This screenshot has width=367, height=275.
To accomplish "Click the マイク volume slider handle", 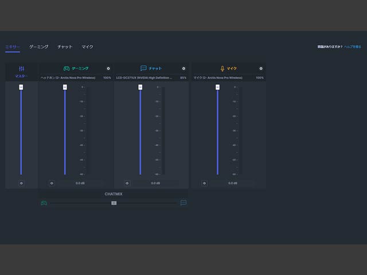I will tap(217, 87).
